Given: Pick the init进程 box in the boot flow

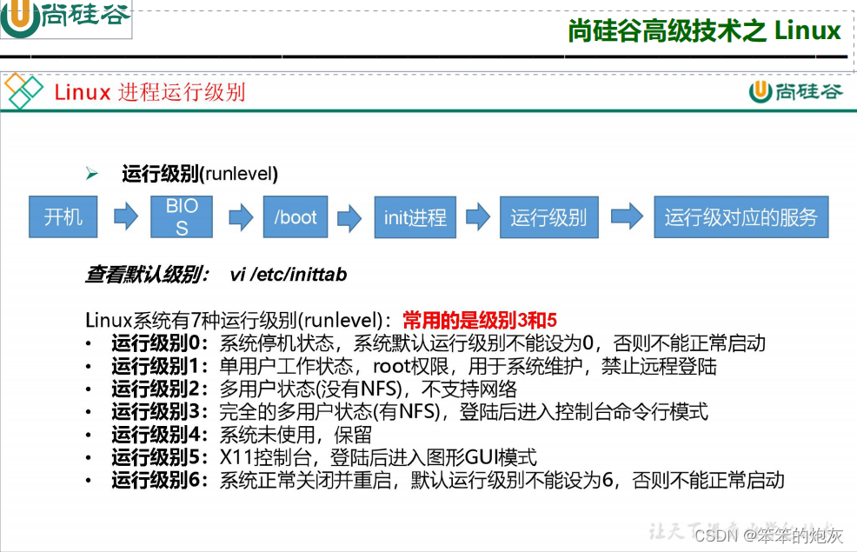Looking at the screenshot, I should [x=415, y=217].
